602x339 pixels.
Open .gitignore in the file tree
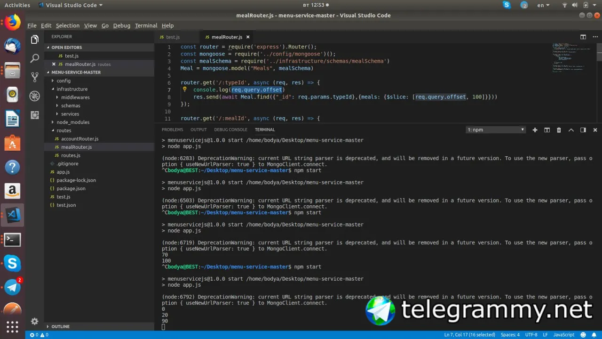[x=67, y=164]
